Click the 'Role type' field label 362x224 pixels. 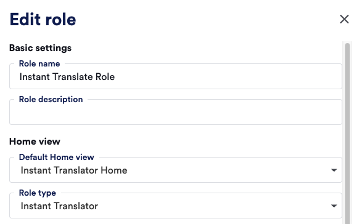pos(38,193)
